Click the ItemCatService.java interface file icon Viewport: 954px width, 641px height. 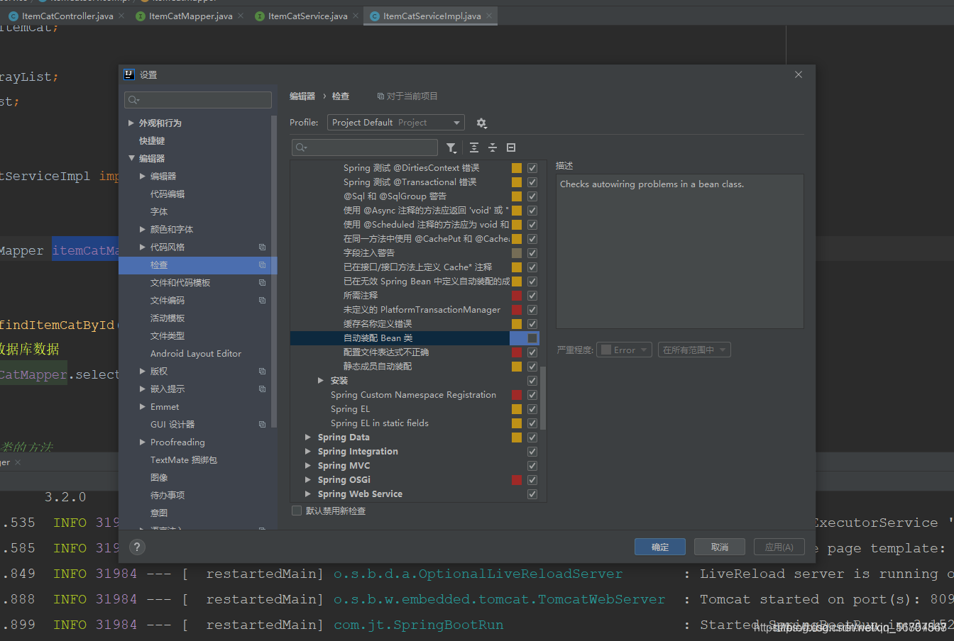(x=260, y=16)
